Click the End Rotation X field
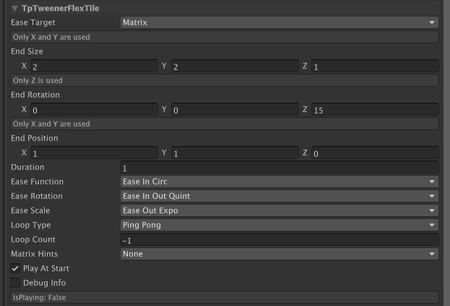 click(94, 109)
